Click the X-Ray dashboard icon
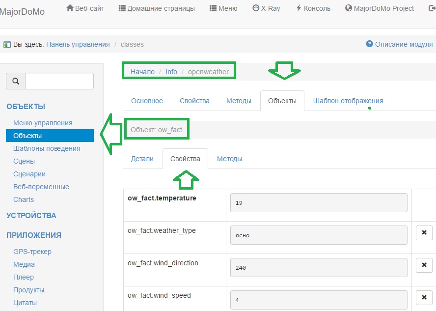Image resolution: width=436 pixels, height=311 pixels. [x=255, y=8]
